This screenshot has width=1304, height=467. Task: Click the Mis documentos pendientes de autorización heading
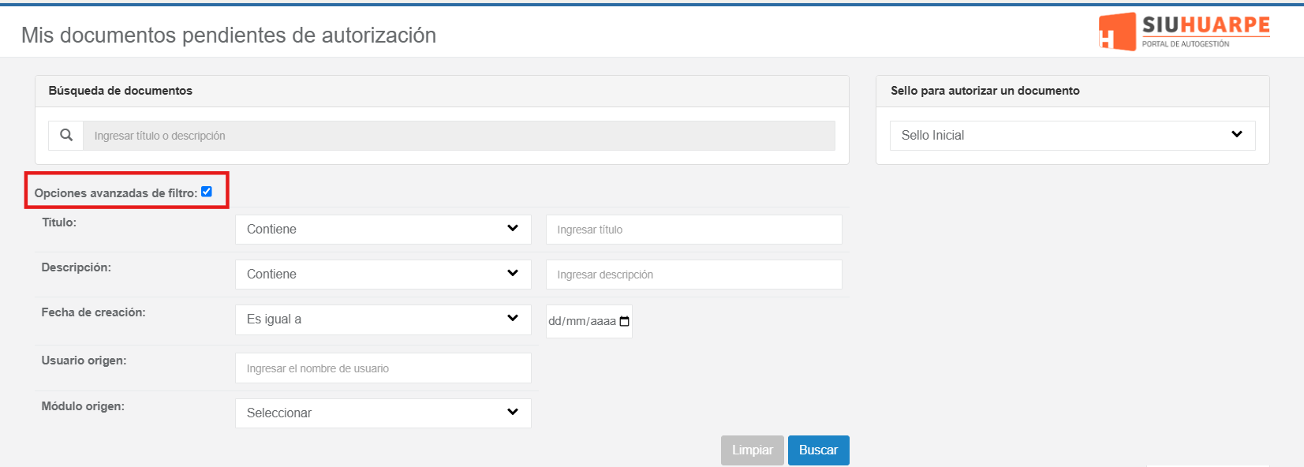[x=229, y=35]
